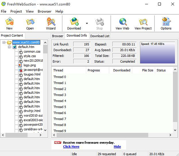Open a project with the Open icon

[30, 23]
